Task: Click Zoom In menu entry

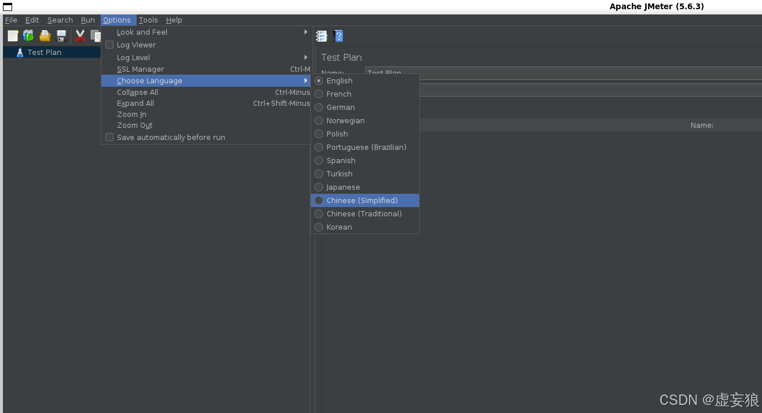Action: coord(206,114)
